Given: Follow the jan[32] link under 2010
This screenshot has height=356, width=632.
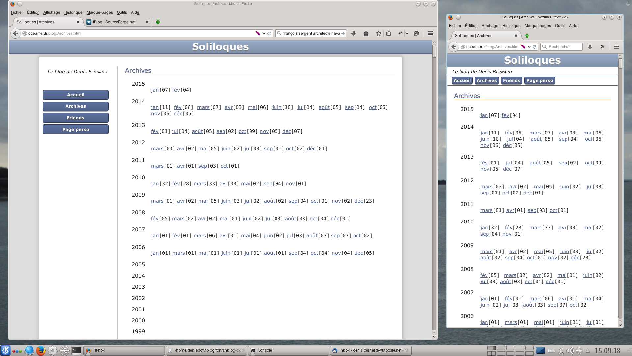Looking at the screenshot, I should (155, 184).
